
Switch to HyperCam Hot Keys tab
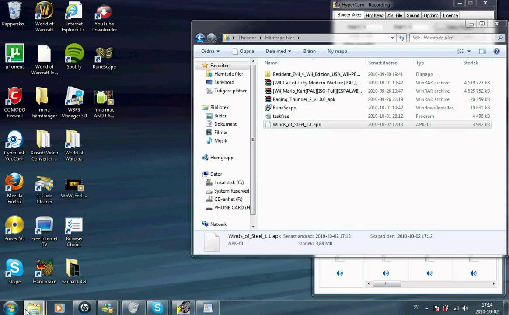tap(374, 15)
